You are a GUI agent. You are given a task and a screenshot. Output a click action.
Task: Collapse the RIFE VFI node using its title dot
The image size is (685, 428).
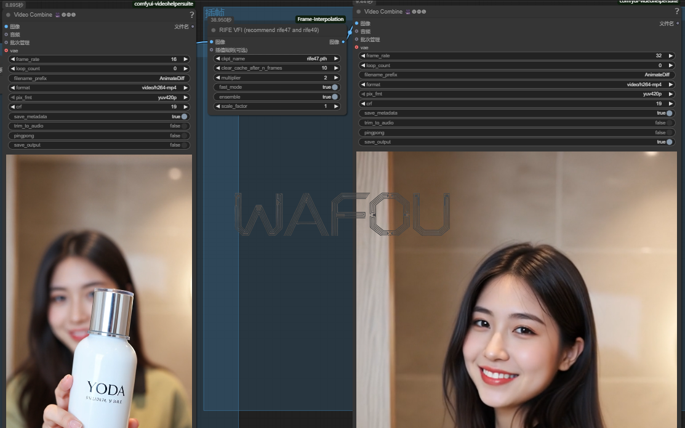[214, 30]
